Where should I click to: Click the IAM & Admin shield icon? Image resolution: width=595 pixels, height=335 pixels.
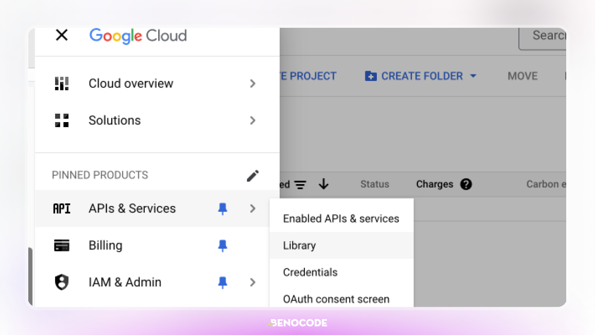pyautogui.click(x=61, y=282)
